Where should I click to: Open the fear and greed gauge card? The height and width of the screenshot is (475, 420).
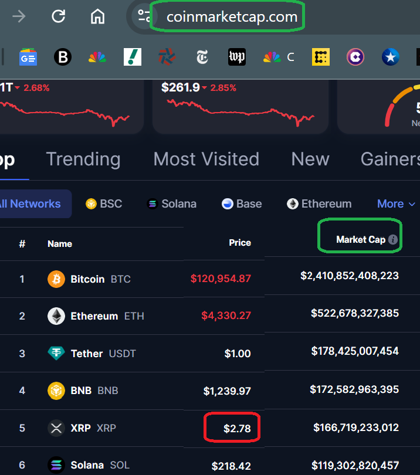[x=379, y=107]
